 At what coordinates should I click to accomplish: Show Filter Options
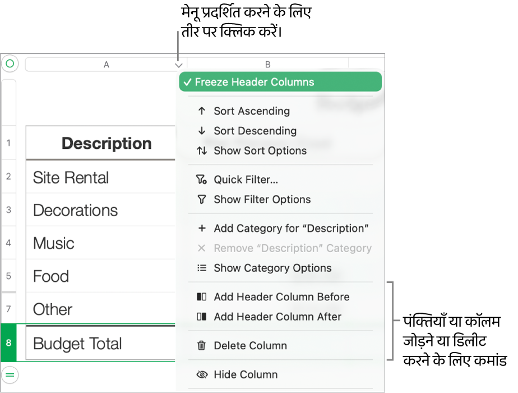[262, 199]
